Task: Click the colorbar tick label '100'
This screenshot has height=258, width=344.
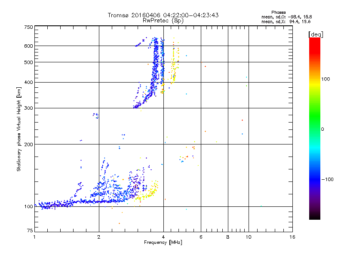Action: (x=326, y=79)
